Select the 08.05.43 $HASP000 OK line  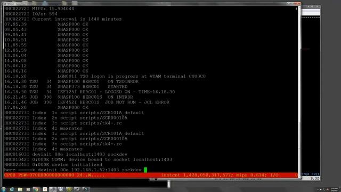tap(46, 30)
